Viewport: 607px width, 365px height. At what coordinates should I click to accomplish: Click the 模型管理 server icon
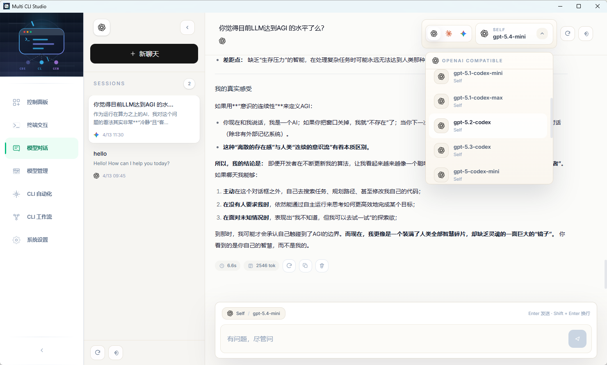[16, 171]
